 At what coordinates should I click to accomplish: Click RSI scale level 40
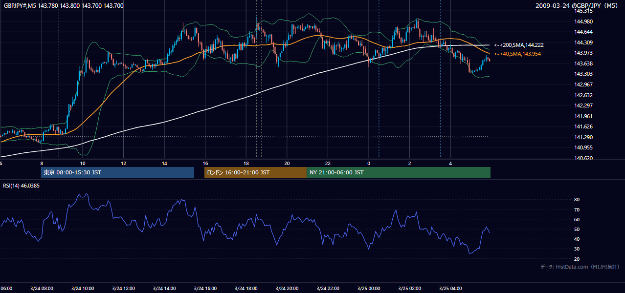click(577, 239)
